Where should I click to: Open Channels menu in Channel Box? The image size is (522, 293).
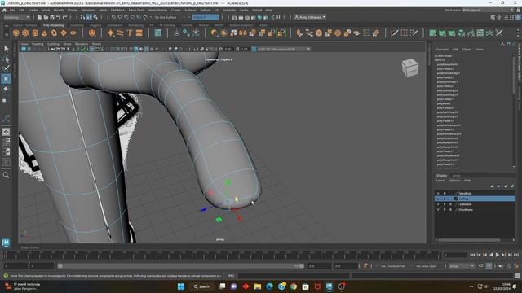coord(442,49)
